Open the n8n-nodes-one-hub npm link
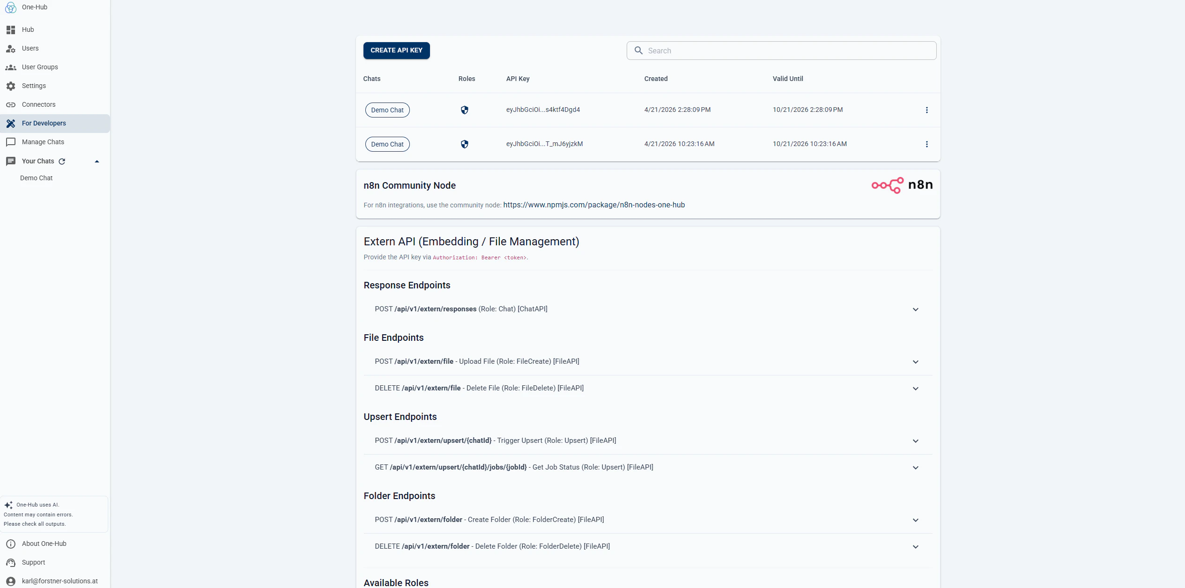The width and height of the screenshot is (1185, 588). 594,205
